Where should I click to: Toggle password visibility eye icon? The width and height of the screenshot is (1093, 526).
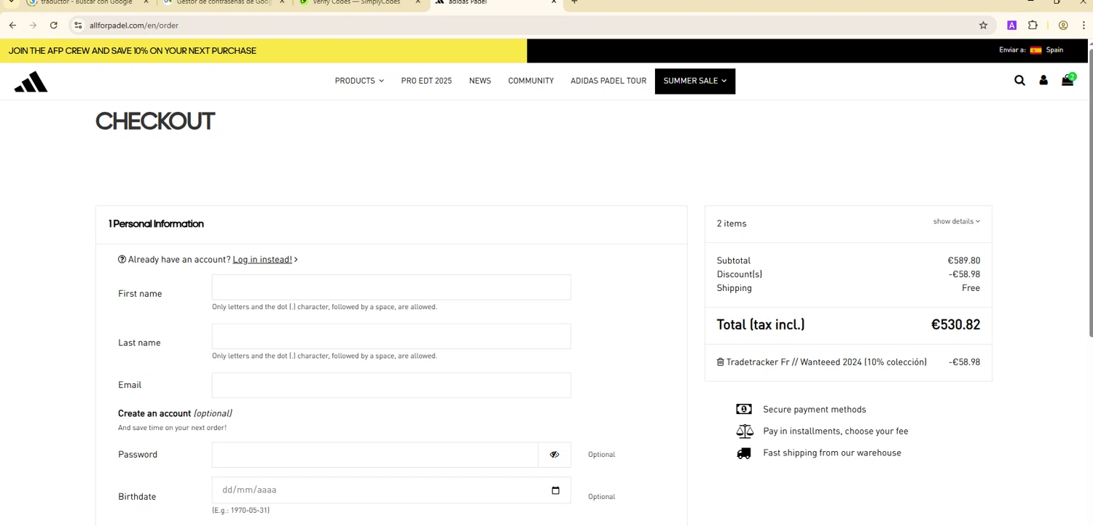(x=555, y=455)
